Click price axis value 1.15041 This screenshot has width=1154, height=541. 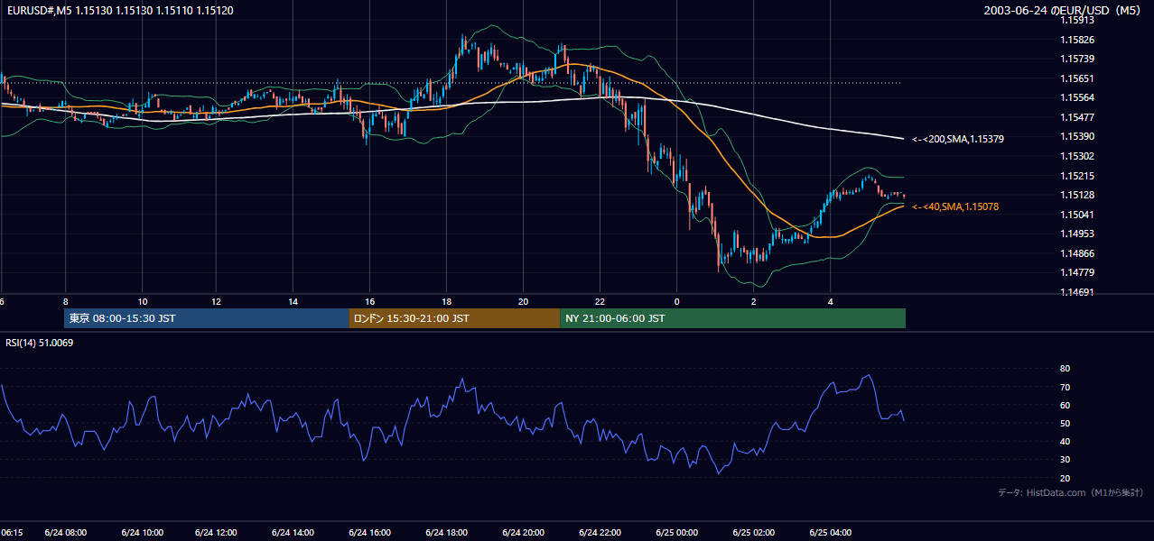pos(1077,215)
